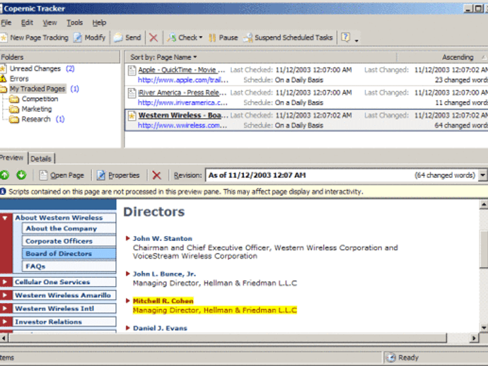Click the www.wwireless.com URL
The width and height of the screenshot is (488, 366).
point(182,126)
